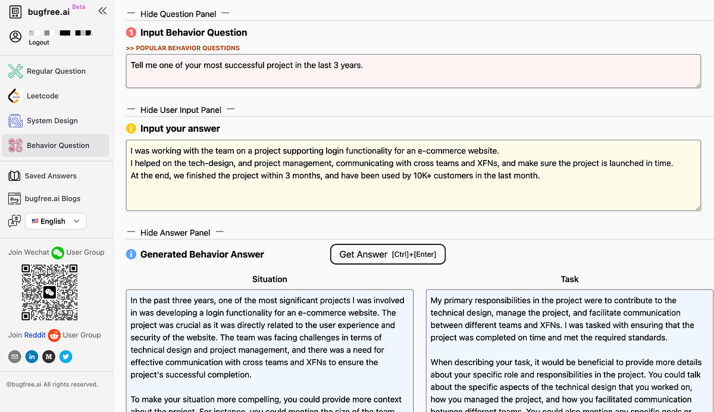Click the System Design icon
Screen dimensions: 714x412
point(14,121)
